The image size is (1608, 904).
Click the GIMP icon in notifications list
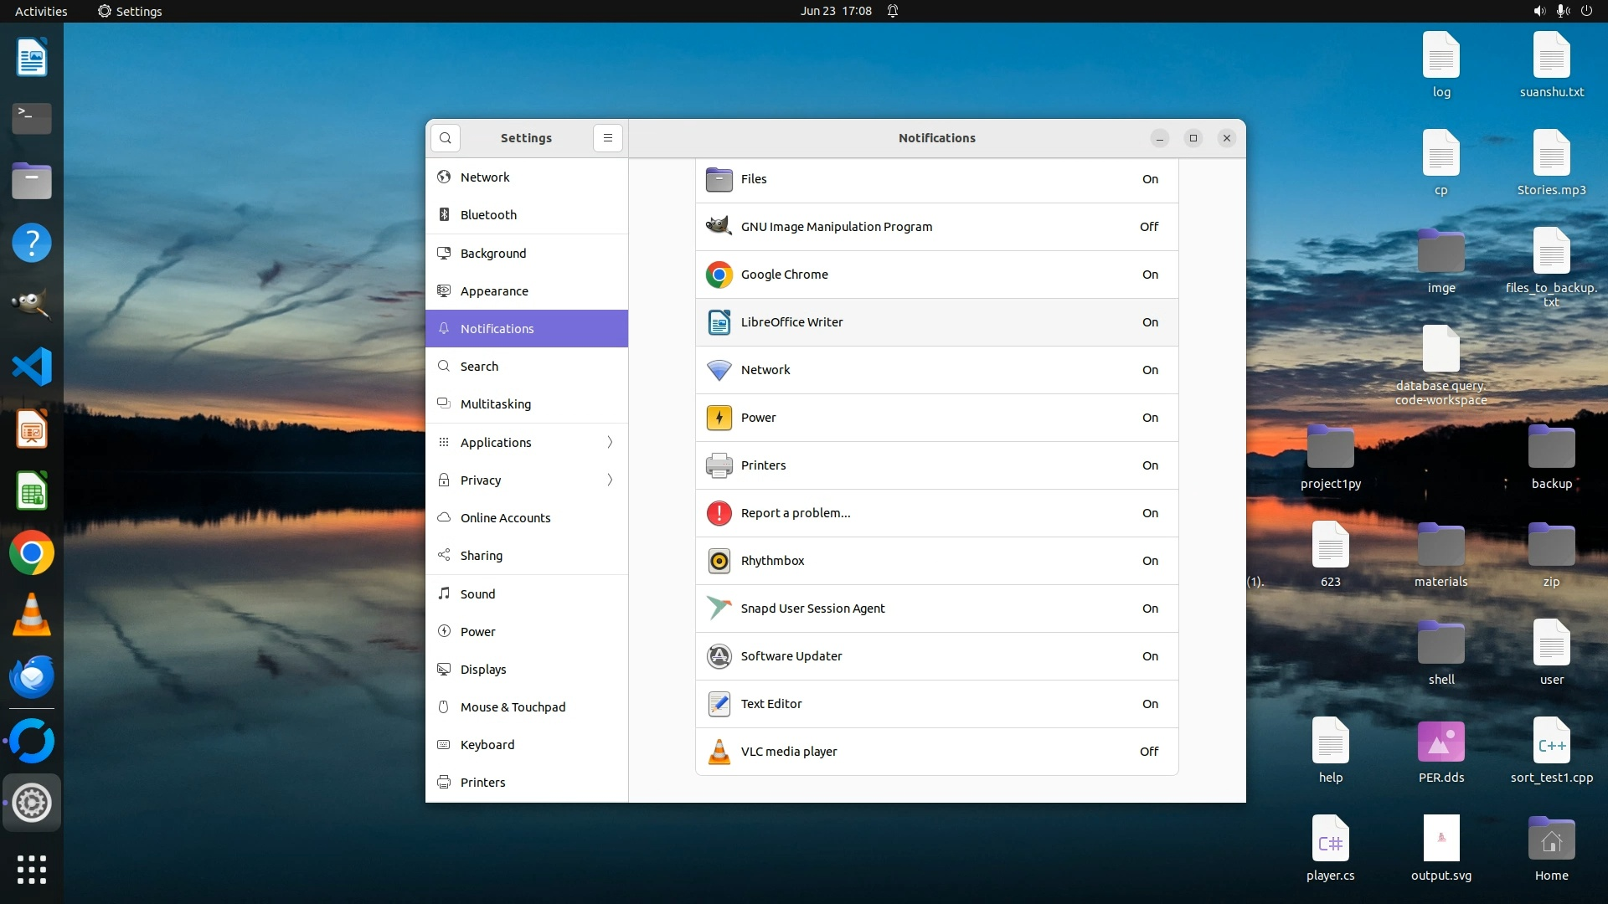719,227
